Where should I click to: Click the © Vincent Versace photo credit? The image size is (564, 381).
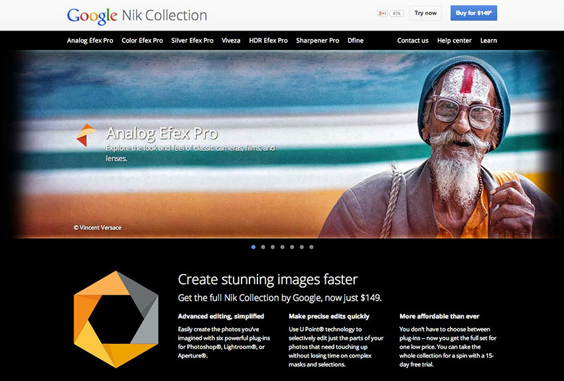pyautogui.click(x=98, y=228)
